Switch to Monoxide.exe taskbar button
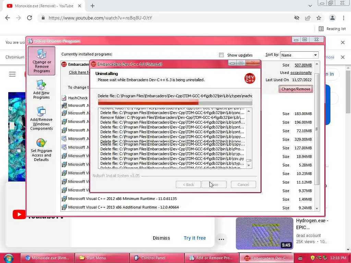This screenshot has height=263, width=351. (47, 258)
